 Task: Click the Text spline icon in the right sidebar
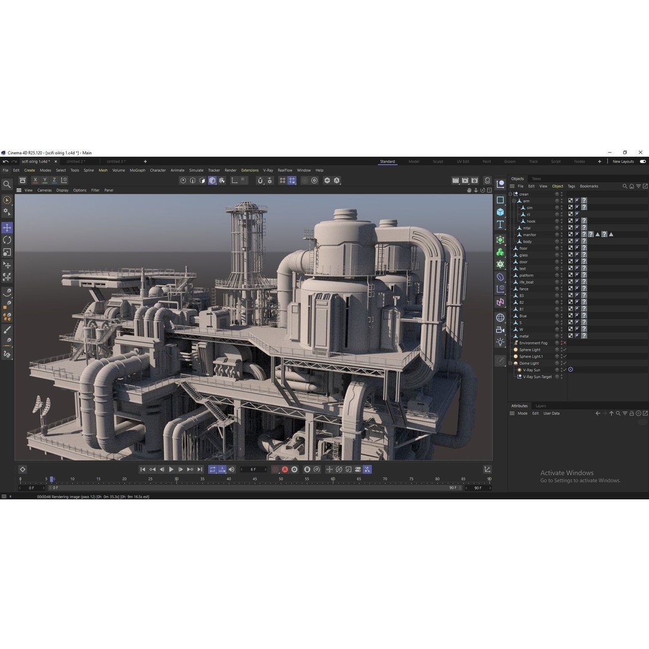(x=500, y=224)
